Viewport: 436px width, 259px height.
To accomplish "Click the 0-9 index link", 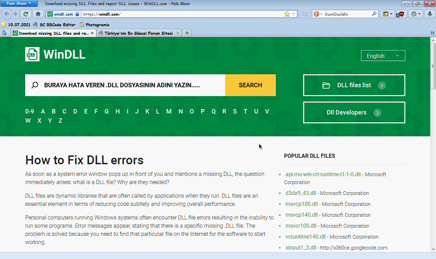I will [x=30, y=111].
